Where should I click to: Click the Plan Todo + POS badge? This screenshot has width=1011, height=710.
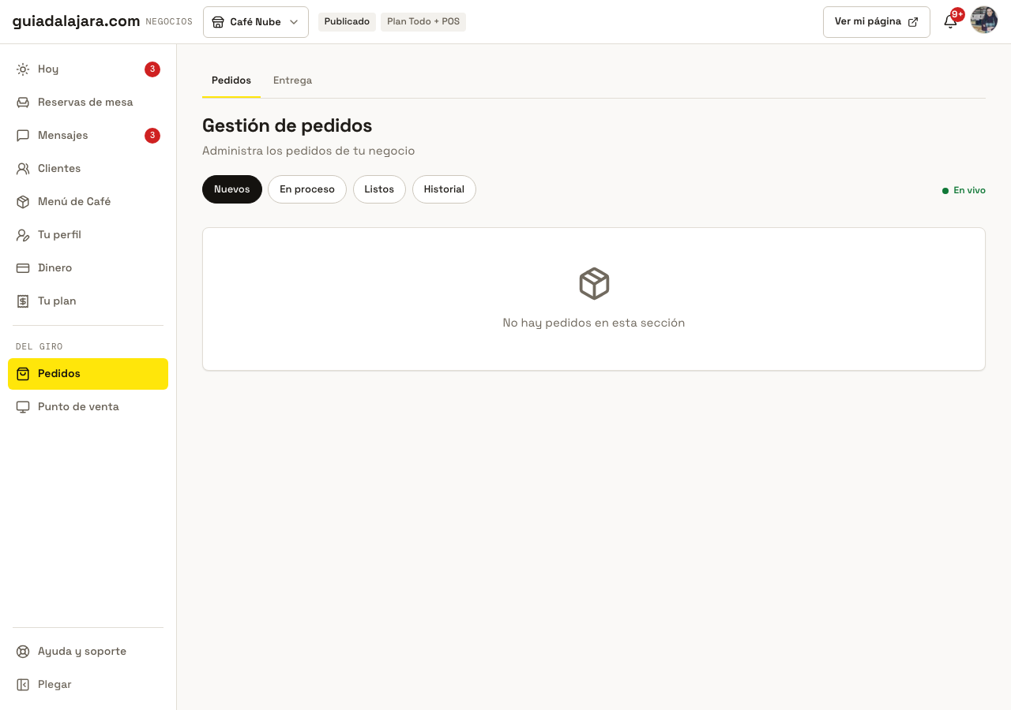[x=423, y=22]
